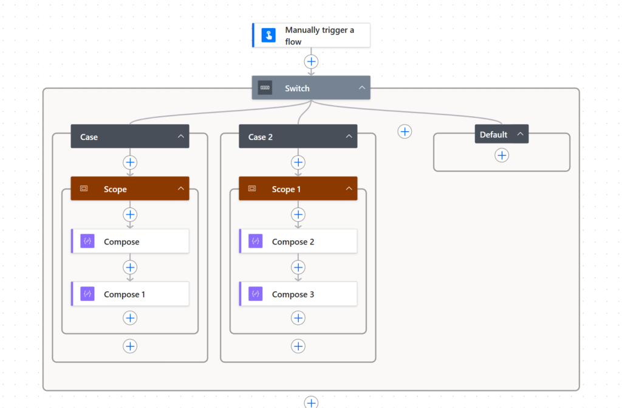Open the Manually trigger a flow card

[x=312, y=35]
